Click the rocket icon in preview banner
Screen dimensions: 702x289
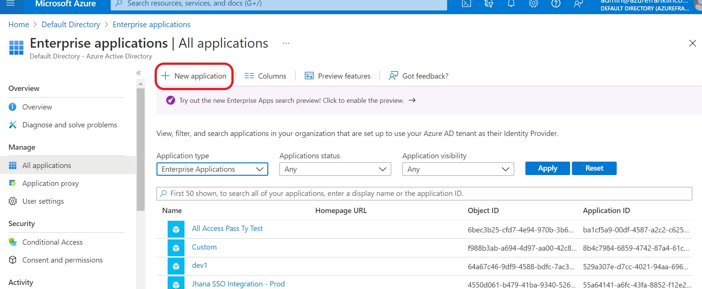point(171,100)
